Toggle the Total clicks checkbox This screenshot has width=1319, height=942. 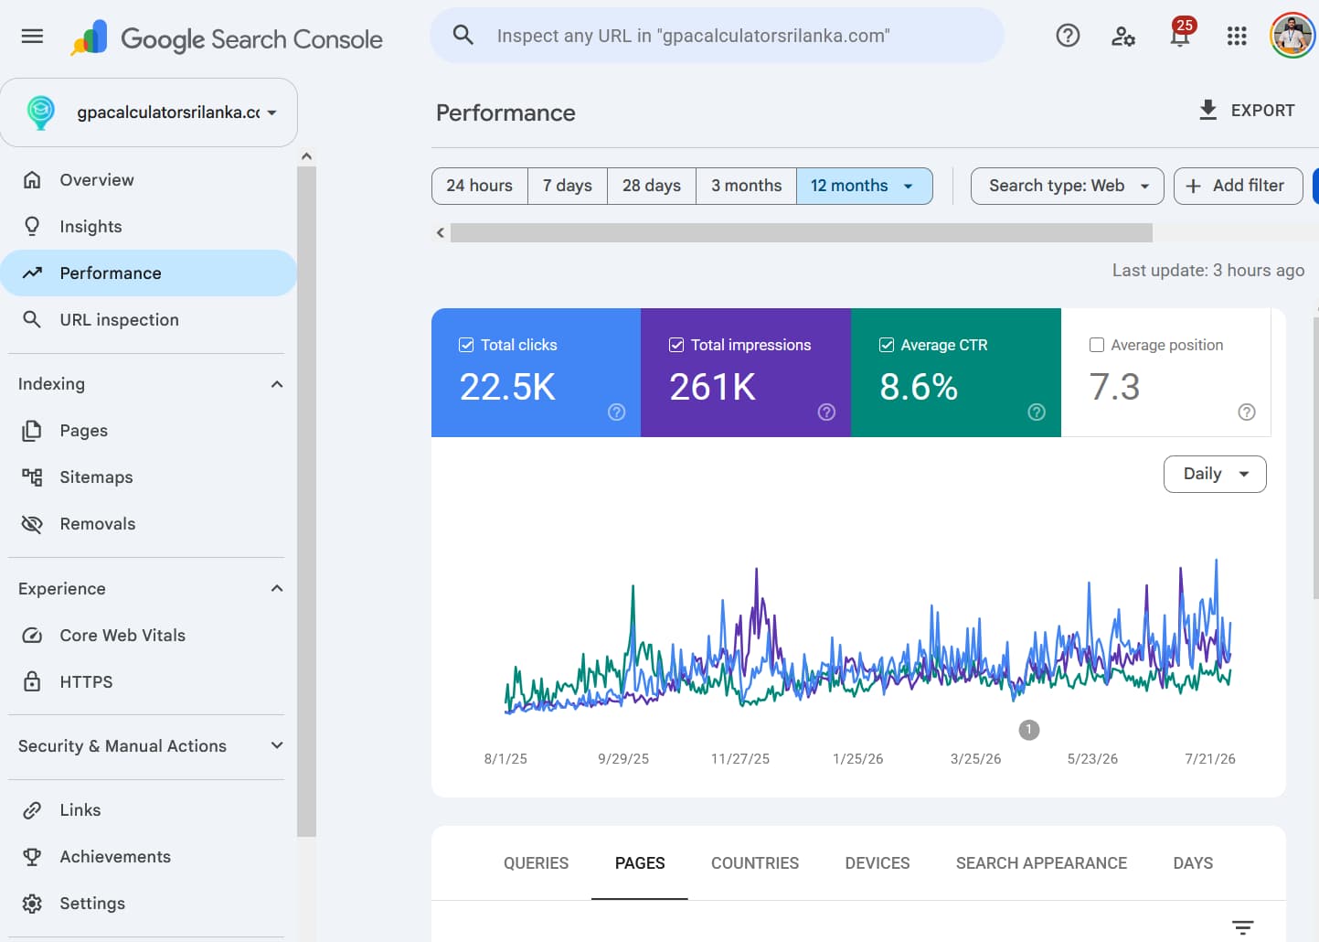[x=466, y=345]
